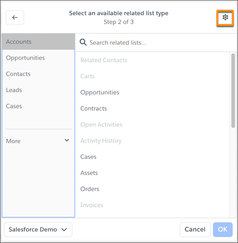Choose Cases in the related lists
238x243 pixels.
click(89, 157)
